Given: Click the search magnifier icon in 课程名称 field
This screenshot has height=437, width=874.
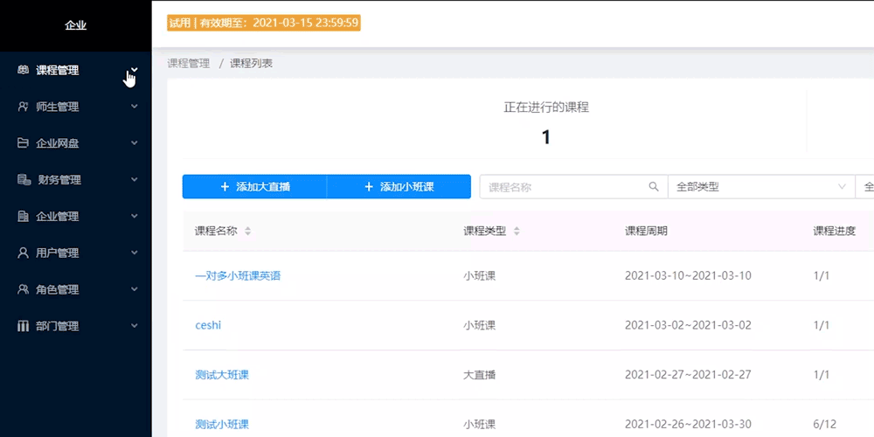Looking at the screenshot, I should [654, 187].
